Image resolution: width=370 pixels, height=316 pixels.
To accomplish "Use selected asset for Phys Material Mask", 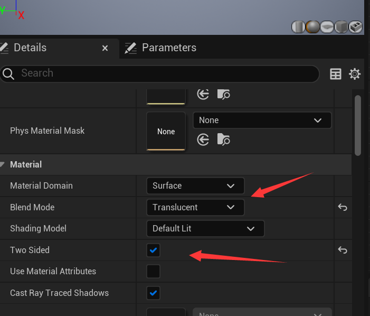I will (203, 140).
